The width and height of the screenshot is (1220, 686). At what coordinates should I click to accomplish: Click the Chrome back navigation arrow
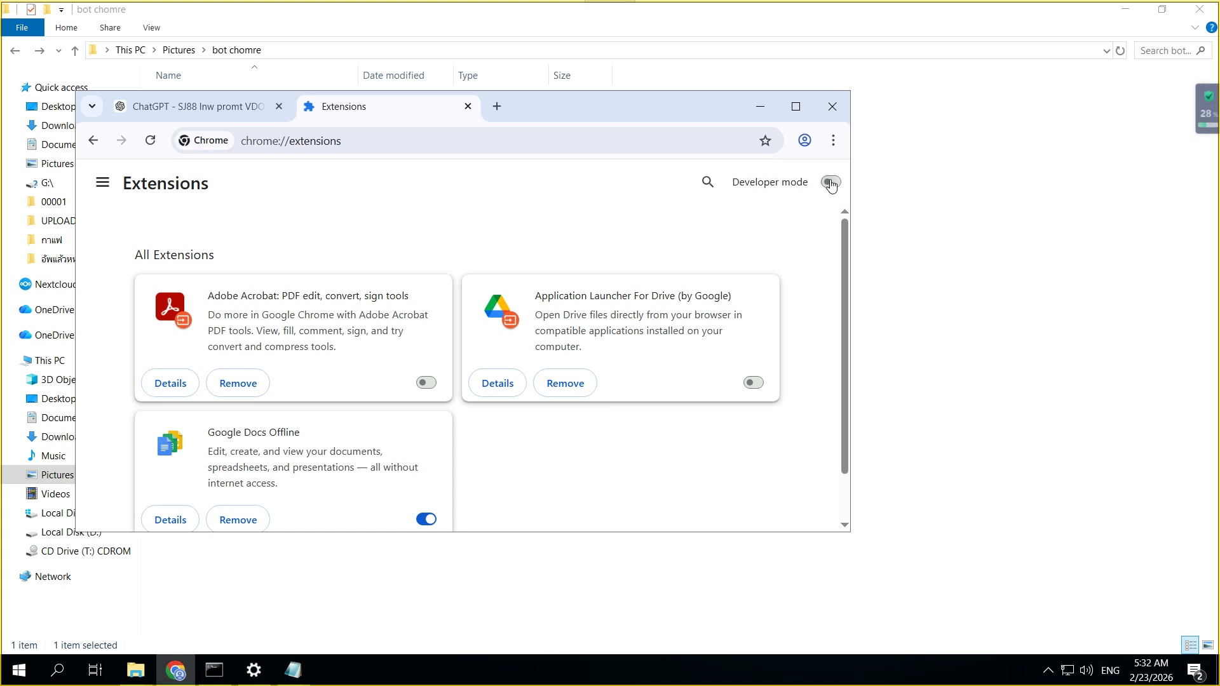pos(93,140)
